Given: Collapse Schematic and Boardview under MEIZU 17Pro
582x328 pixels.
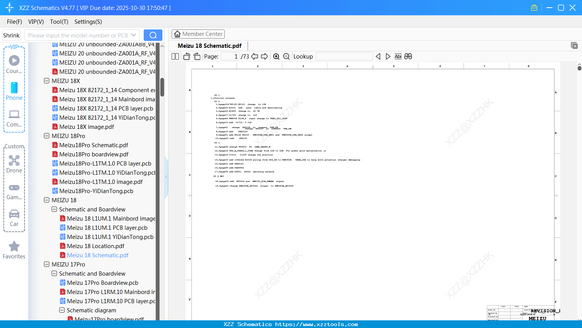Looking at the screenshot, I should 54,274.
